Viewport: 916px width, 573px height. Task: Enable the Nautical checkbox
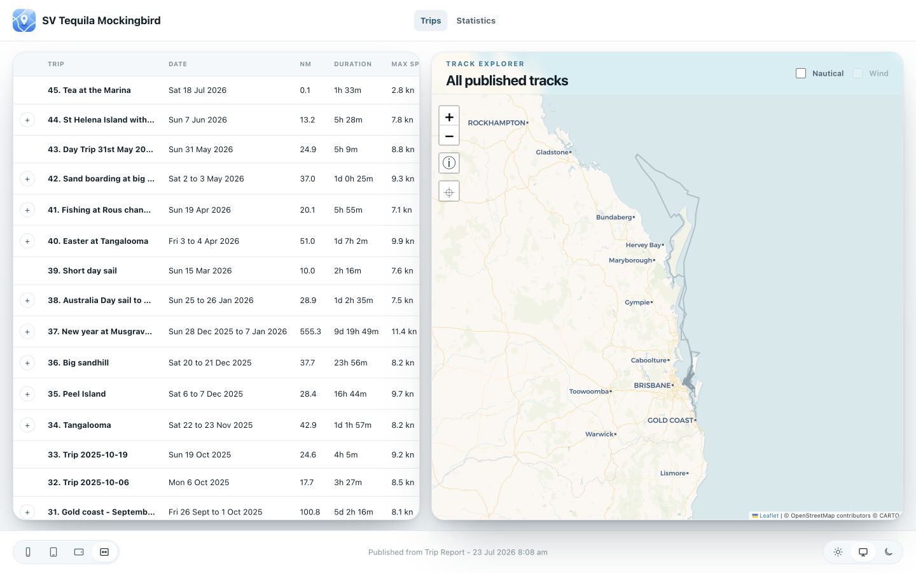[x=801, y=73]
